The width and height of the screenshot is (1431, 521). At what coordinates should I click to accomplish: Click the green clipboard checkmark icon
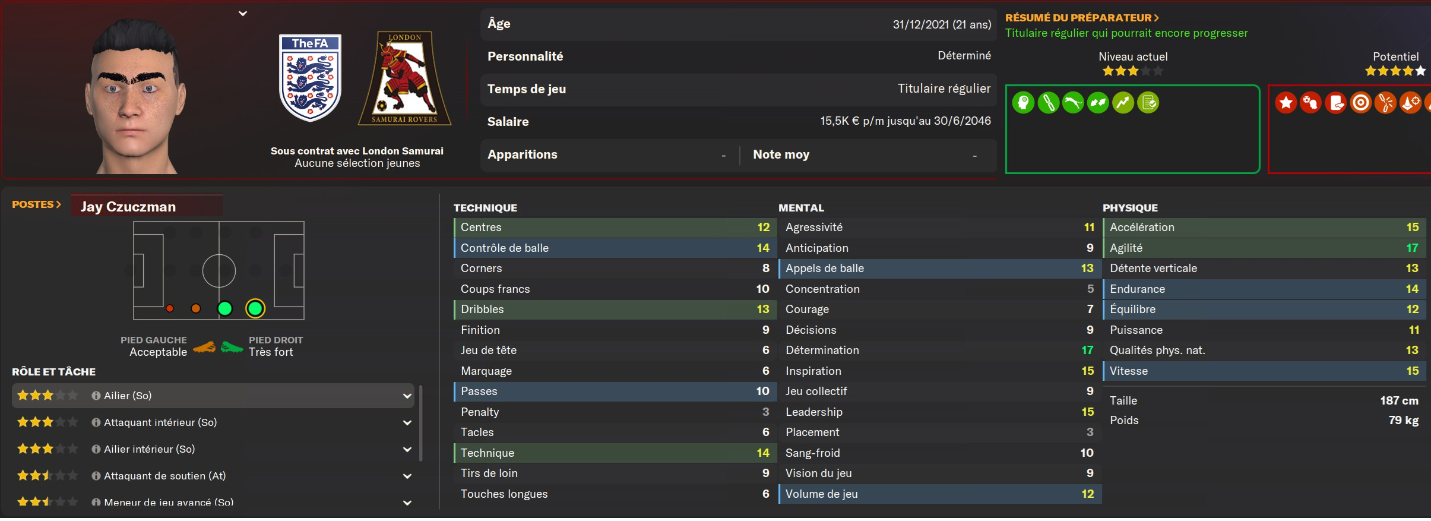pos(1148,103)
